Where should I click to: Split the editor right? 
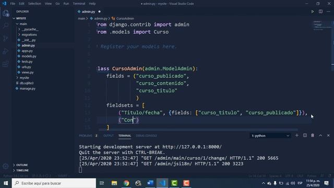[x=320, y=11]
